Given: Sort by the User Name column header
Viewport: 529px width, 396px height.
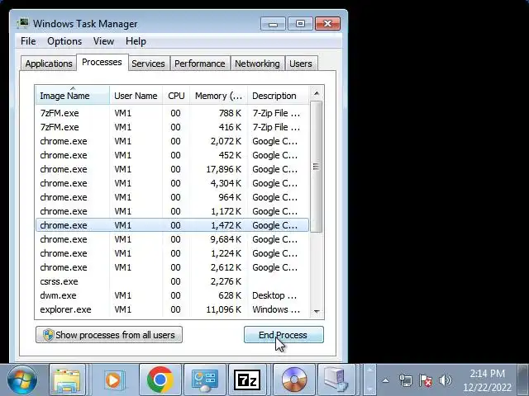Looking at the screenshot, I should coord(136,96).
